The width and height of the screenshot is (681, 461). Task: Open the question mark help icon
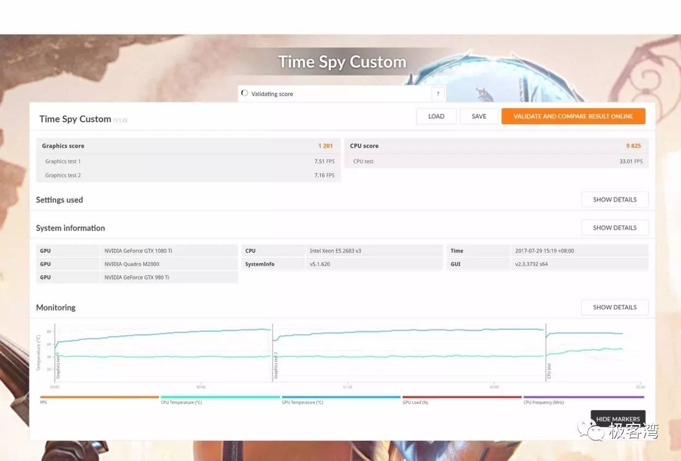point(437,94)
